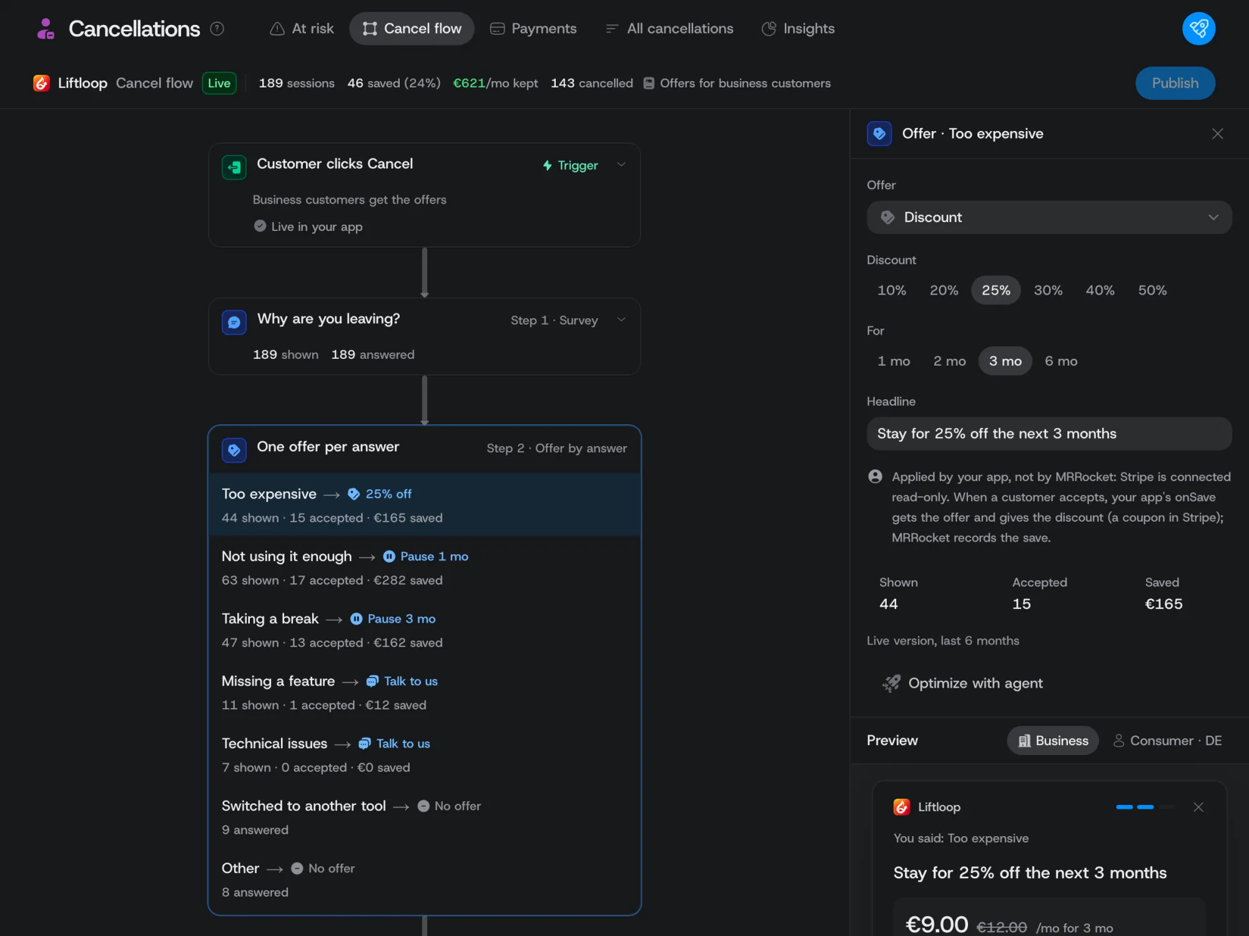Click the Headline text field
This screenshot has height=936, width=1249.
tap(1049, 434)
